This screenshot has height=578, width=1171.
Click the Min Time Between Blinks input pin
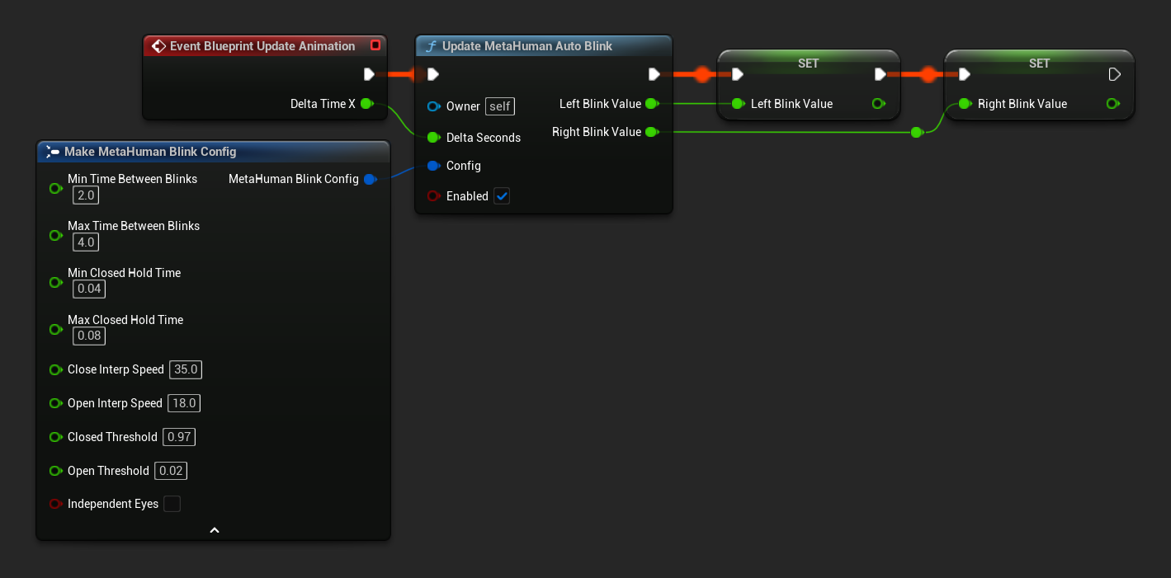pos(55,189)
